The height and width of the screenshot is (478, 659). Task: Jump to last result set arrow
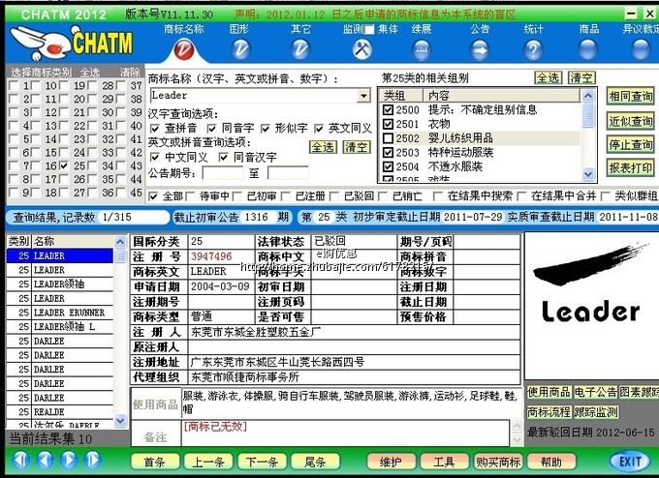click(92, 460)
